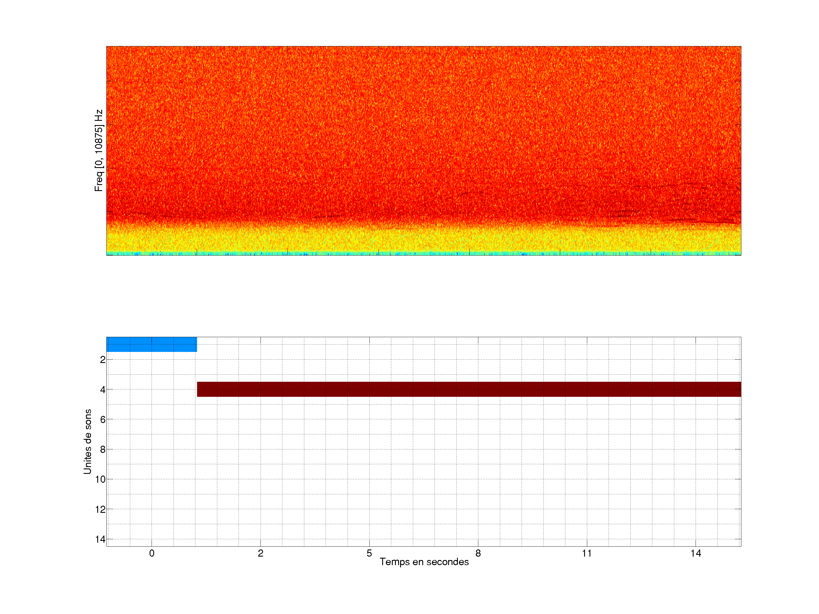Image resolution: width=819 pixels, height=614 pixels.
Task: Click y-axis tick label 2
Action: click(103, 360)
